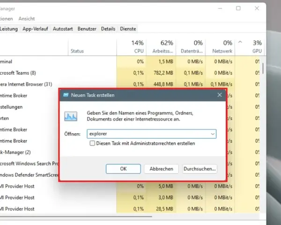Open the Durchsuchen... file browser
The image size is (281, 225).
click(200, 169)
